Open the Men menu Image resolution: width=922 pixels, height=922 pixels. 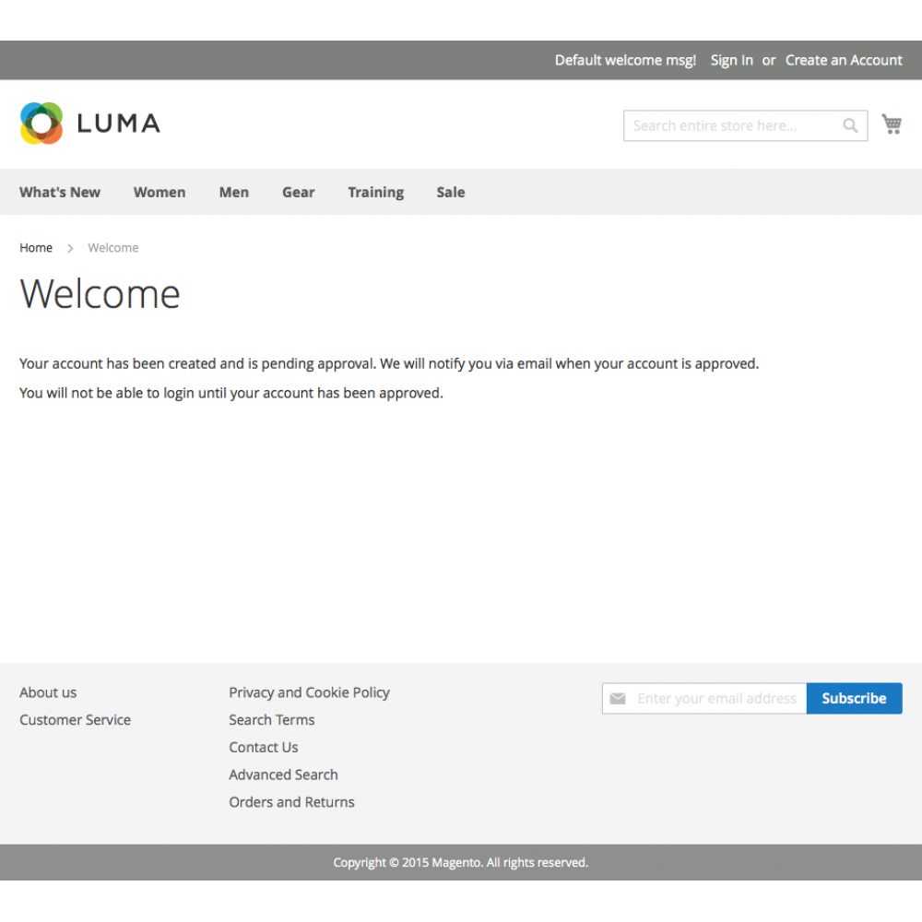coord(234,192)
